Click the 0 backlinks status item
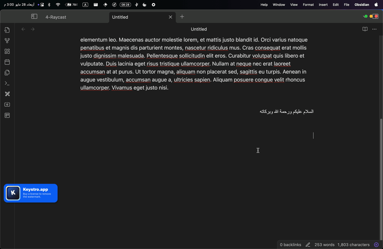The height and width of the screenshot is (249, 383). click(x=290, y=245)
